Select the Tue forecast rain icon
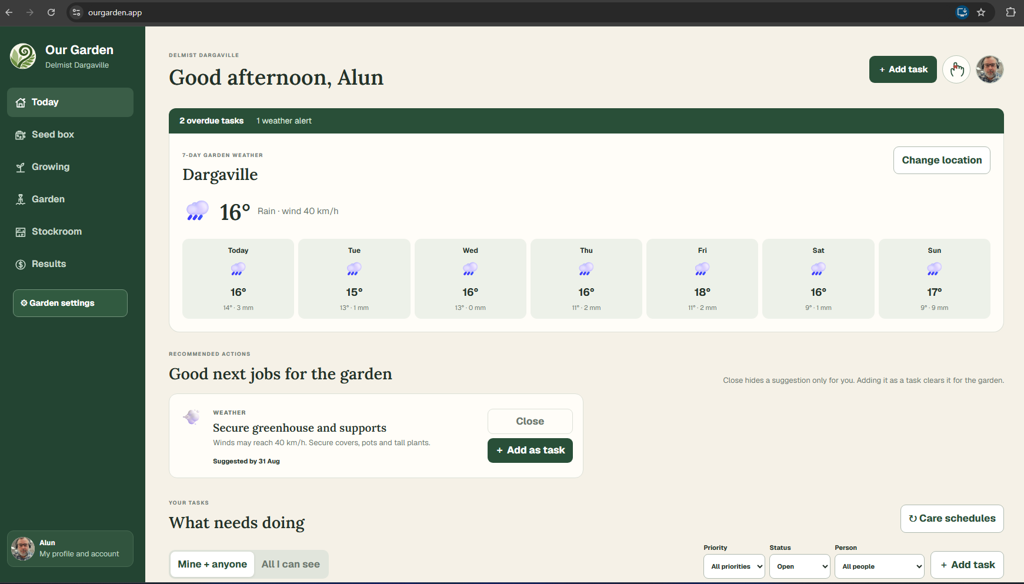The image size is (1024, 584). (x=354, y=269)
